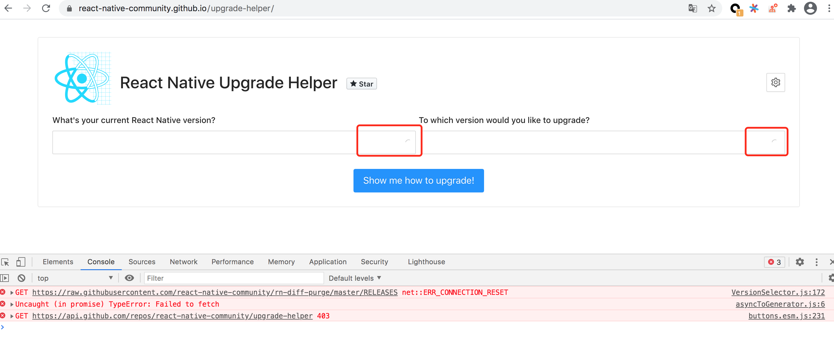This screenshot has width=834, height=349.
Task: Open the settings gear on the upgrade helper page
Action: click(775, 82)
